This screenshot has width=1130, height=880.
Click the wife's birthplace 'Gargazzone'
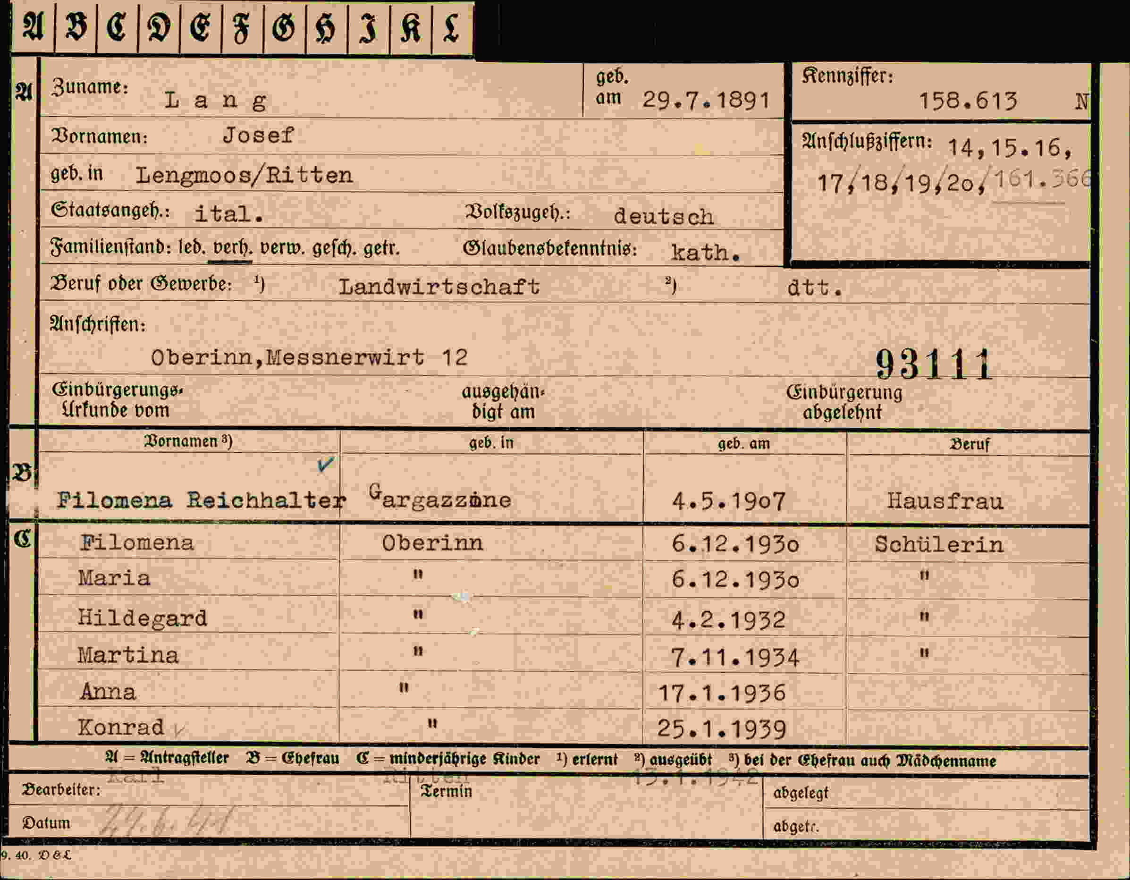[x=440, y=497]
